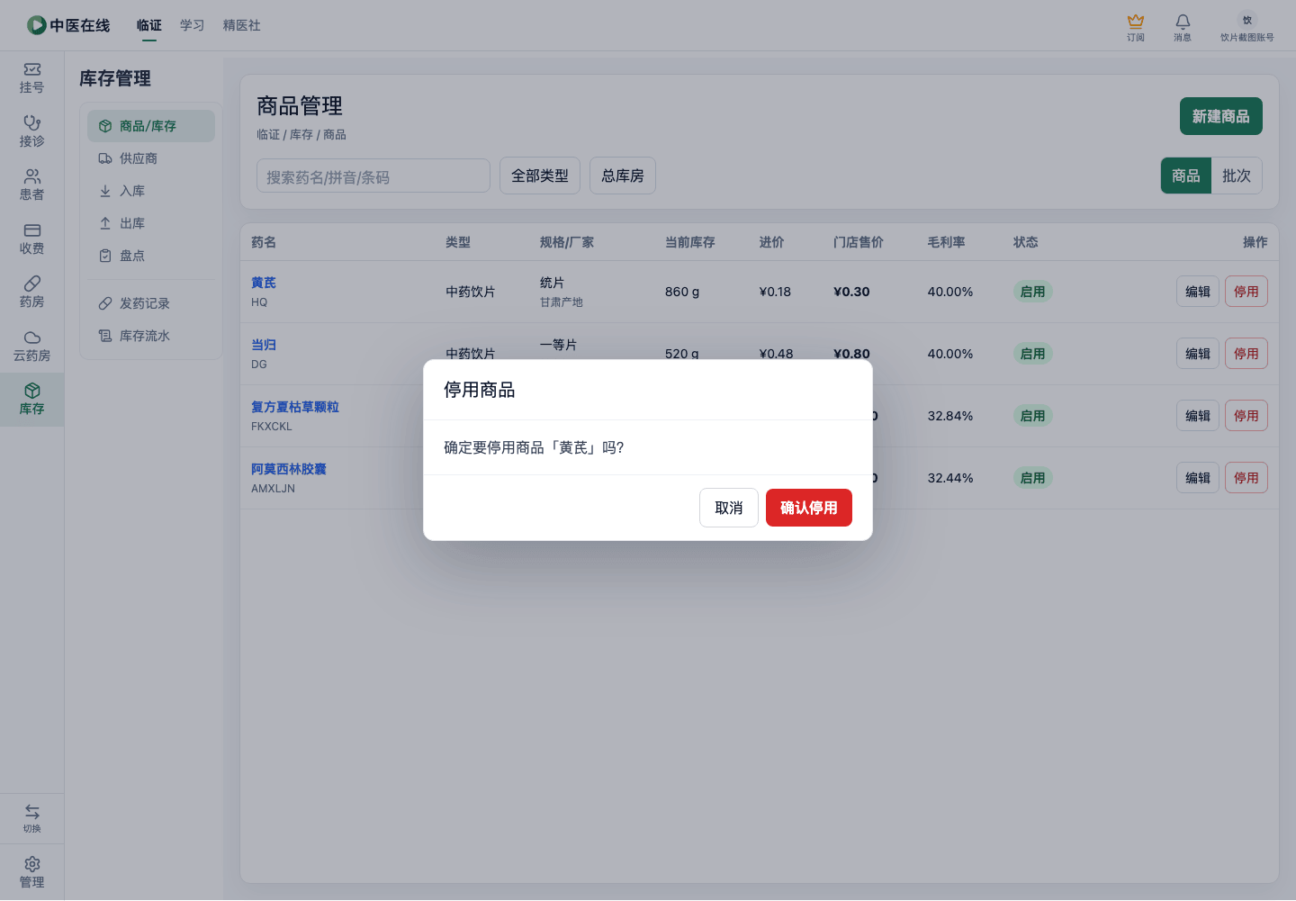1296x901 pixels.
Task: Open 出库 menu entry
Action: 151,223
